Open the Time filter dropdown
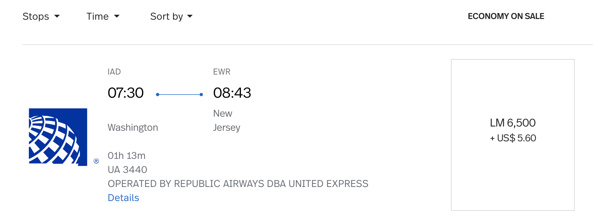The image size is (593, 220). pos(103,16)
